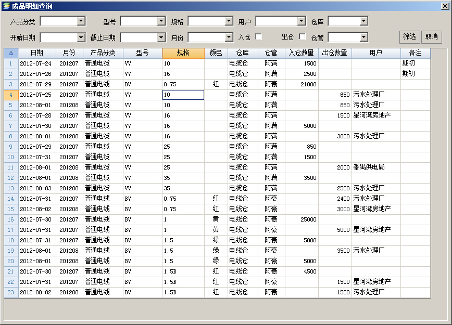The image size is (452, 325).
Task: Select row 23 header in the grid
Action: [11, 292]
